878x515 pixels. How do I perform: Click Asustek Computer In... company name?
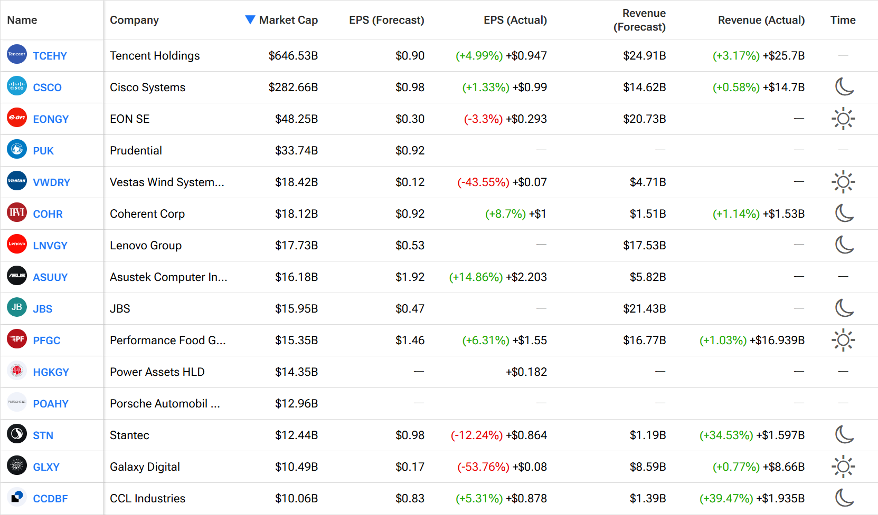pos(168,277)
